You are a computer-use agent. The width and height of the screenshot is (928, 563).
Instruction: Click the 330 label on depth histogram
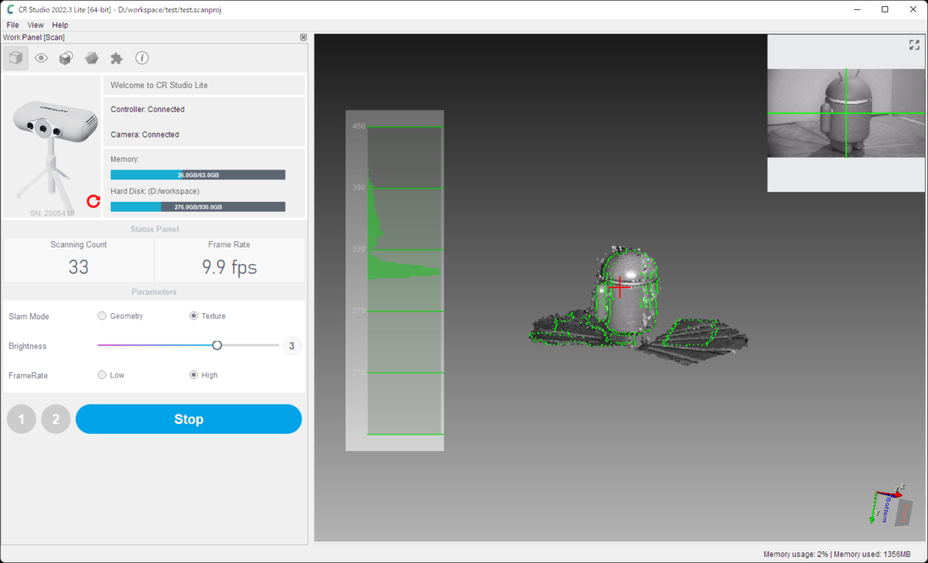359,249
